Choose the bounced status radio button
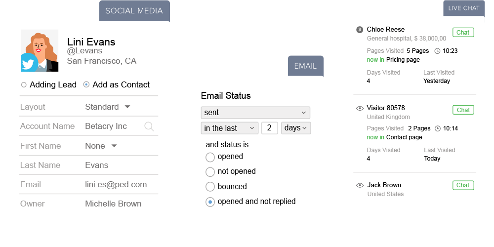This screenshot has width=494, height=247. (x=210, y=187)
